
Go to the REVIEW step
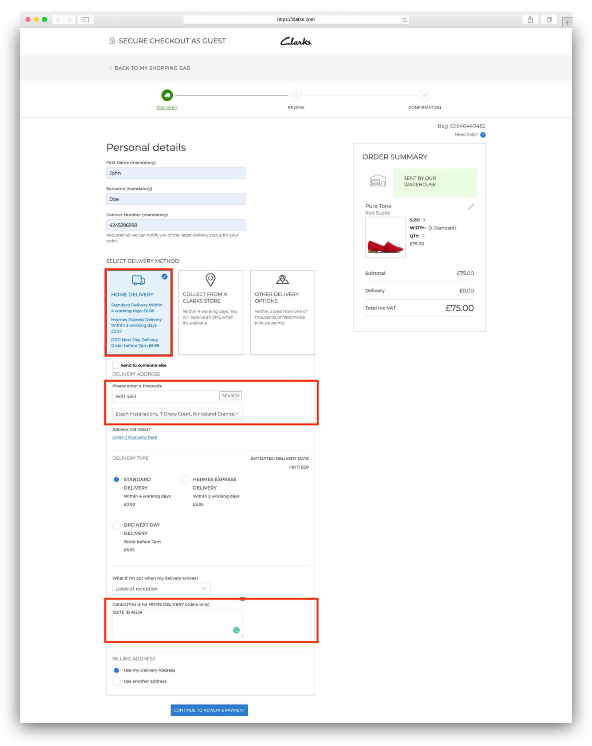point(295,96)
